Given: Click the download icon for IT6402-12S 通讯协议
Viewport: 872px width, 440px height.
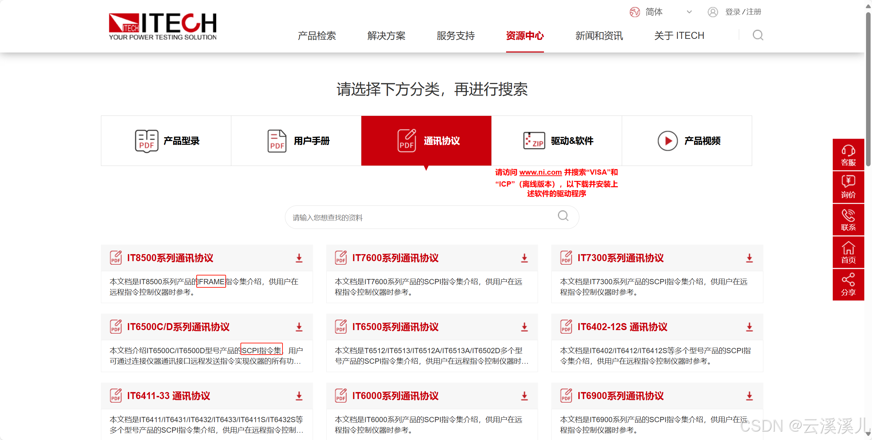Looking at the screenshot, I should click(749, 327).
